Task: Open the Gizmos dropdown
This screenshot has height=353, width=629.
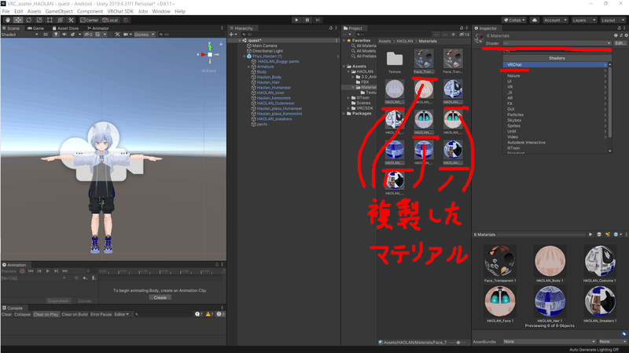Action: pos(144,35)
